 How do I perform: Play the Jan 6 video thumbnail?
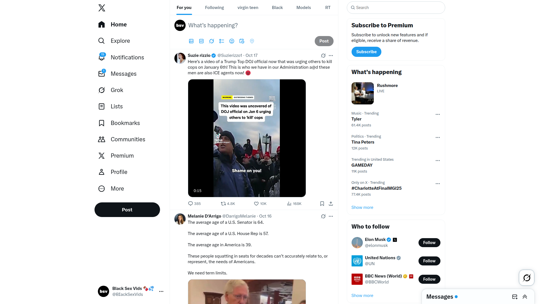click(x=247, y=138)
